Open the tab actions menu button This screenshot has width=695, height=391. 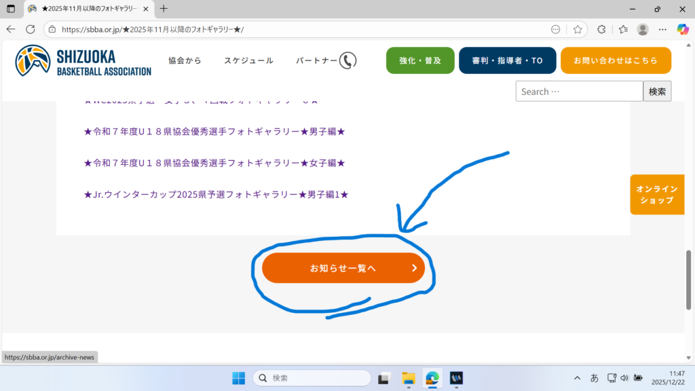[x=10, y=9]
